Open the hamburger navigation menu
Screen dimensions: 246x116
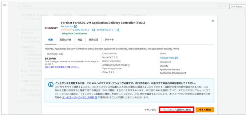pos(5,5)
